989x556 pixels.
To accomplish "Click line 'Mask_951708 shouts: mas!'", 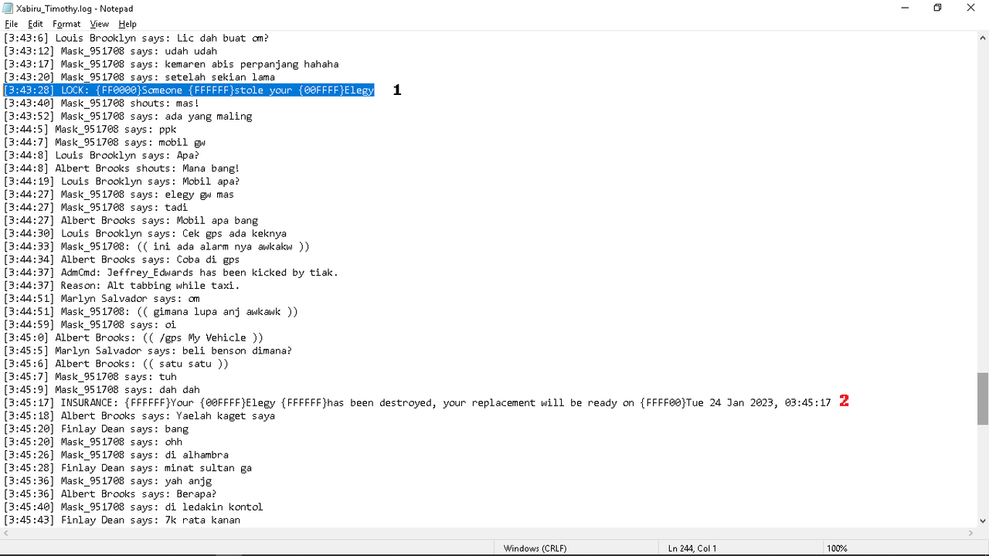I will (101, 103).
